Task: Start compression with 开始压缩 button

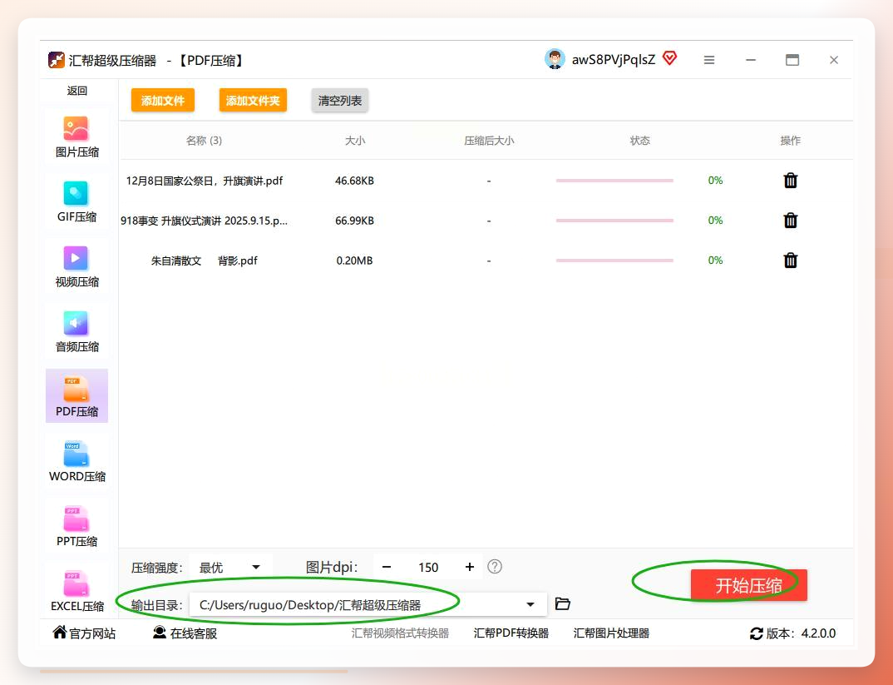Action: 749,585
